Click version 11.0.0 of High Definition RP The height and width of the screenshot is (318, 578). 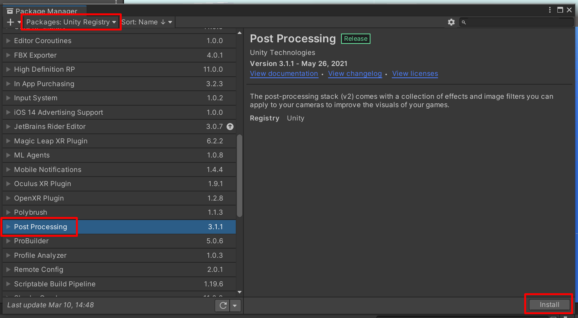click(213, 69)
